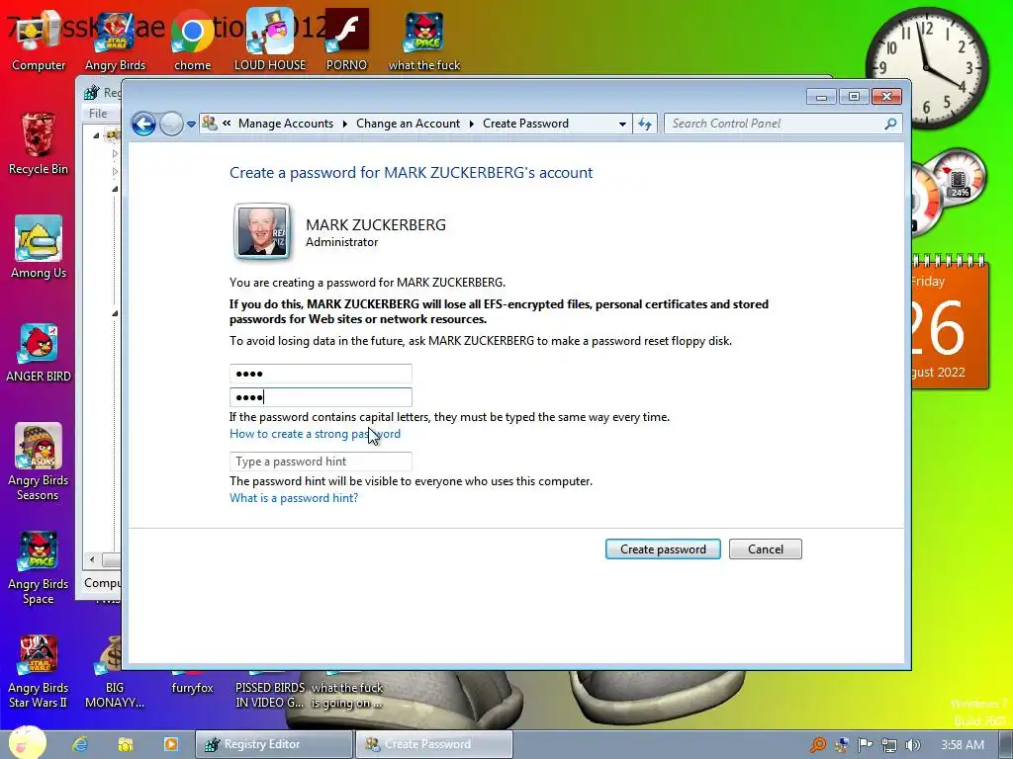Open the ANGER BIRD desktop icon
Viewport: 1013px width, 759px height.
click(x=39, y=352)
